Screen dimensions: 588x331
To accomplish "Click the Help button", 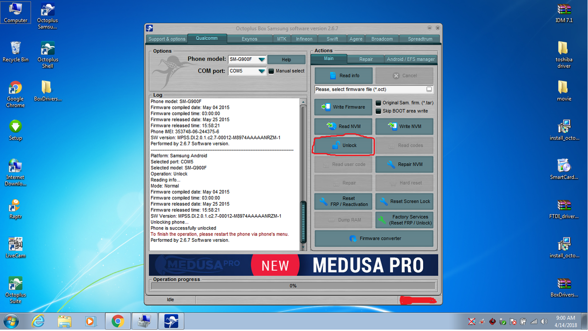I will [286, 60].
